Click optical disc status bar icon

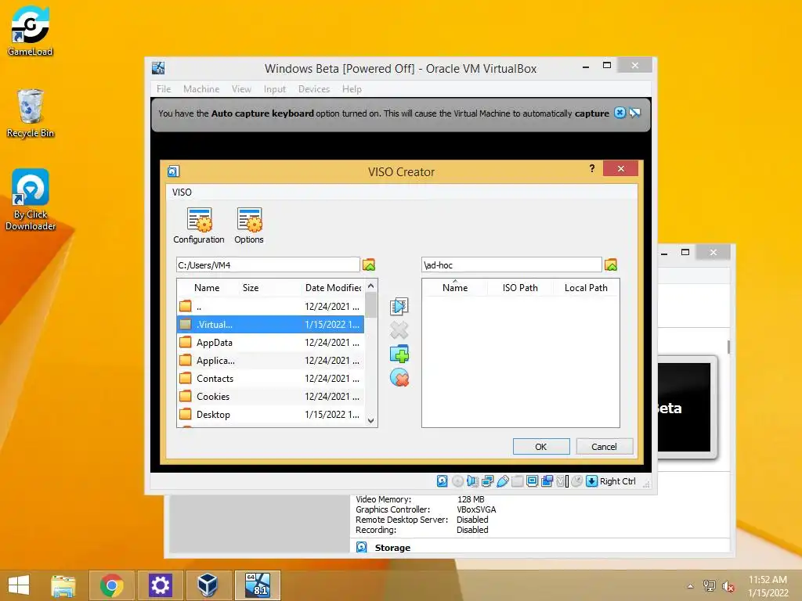[x=457, y=481]
